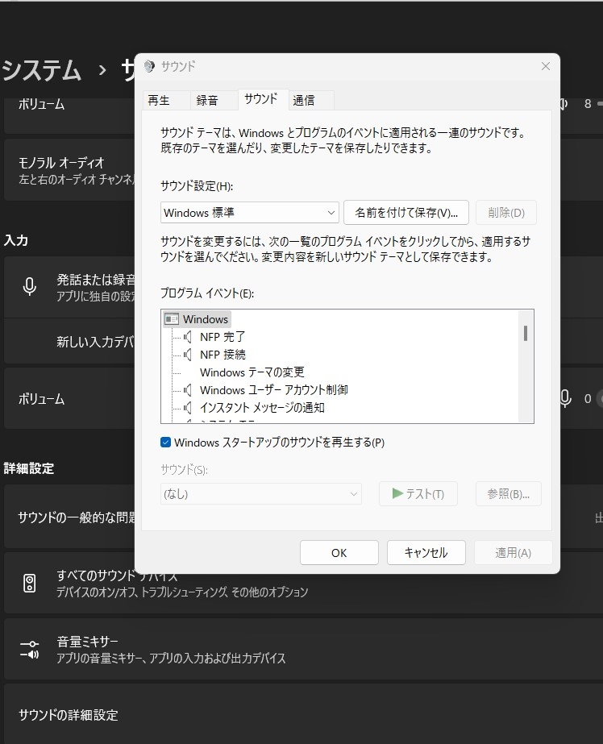Click the Windows folder icon in event list
Image resolution: width=603 pixels, height=744 pixels.
pos(171,319)
